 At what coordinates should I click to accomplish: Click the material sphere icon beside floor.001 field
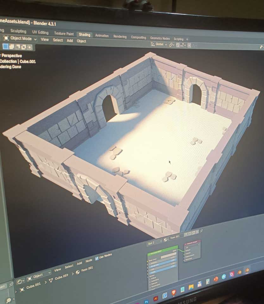coord(166,240)
